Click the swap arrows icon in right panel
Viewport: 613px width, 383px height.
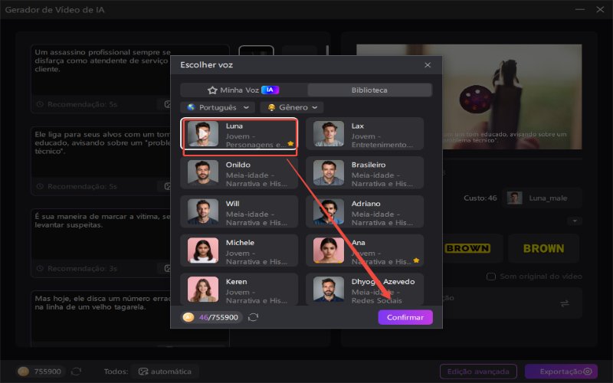point(565,303)
